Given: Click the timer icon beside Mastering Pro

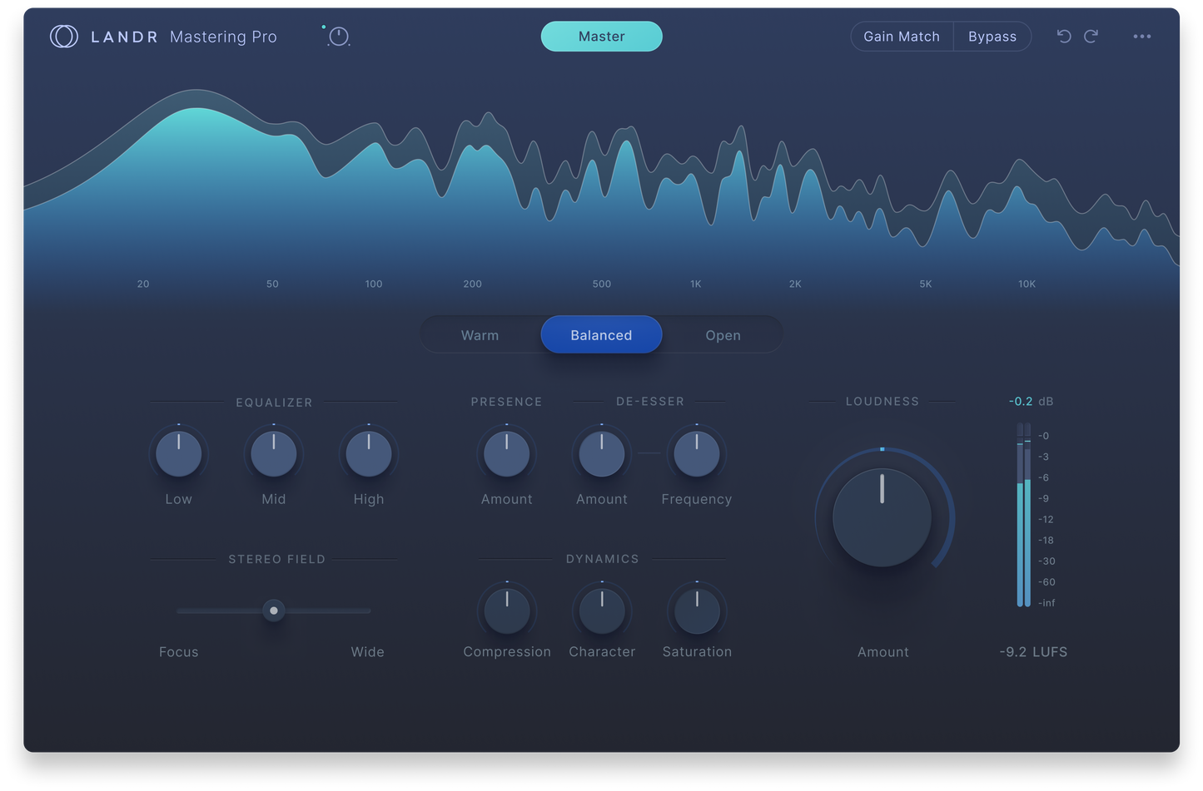Looking at the screenshot, I should click(338, 37).
